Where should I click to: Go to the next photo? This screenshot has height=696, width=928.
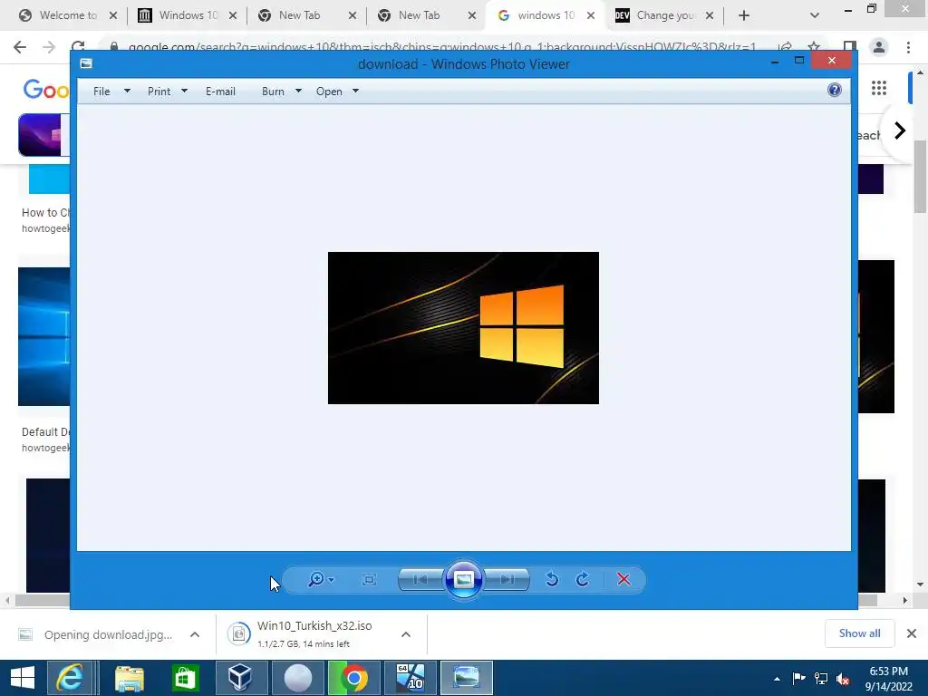coord(507,579)
